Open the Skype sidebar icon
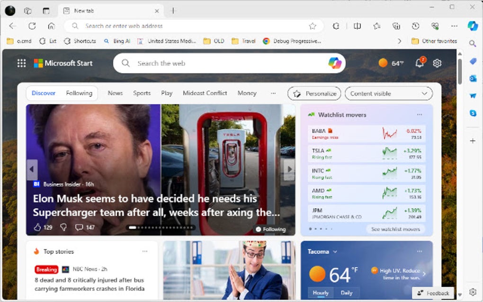The height and width of the screenshot is (302, 483). pos(473,113)
